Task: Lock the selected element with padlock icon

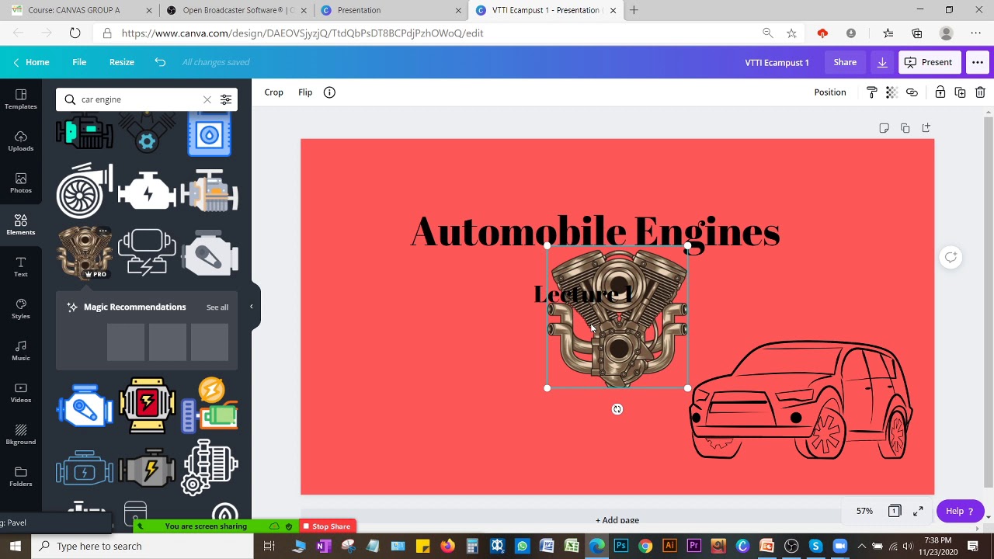Action: tap(940, 92)
